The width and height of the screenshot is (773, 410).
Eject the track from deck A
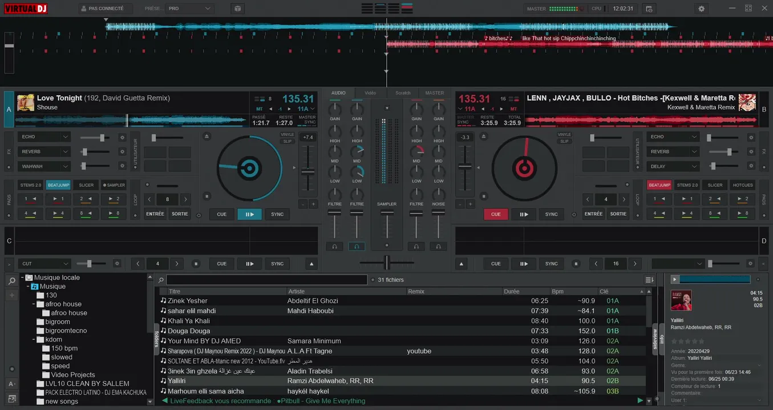[x=207, y=136]
